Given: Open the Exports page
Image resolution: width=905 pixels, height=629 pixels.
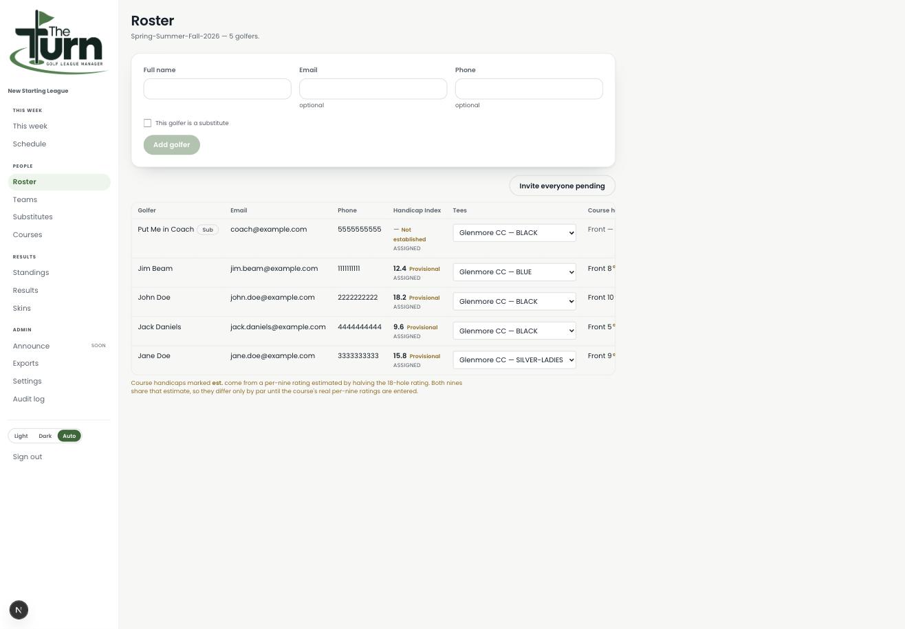Looking at the screenshot, I should [59, 364].
